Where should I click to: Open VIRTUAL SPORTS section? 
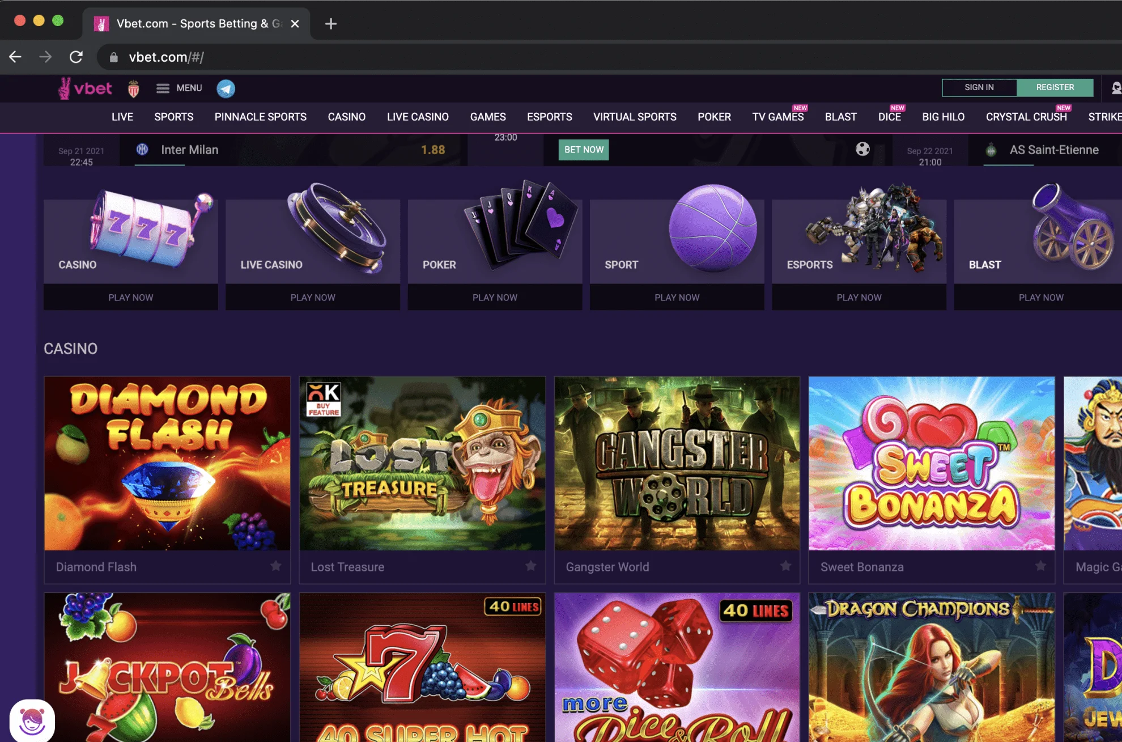click(x=635, y=117)
